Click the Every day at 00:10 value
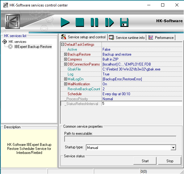The width and height of the screenshot is (184, 174). point(116,94)
